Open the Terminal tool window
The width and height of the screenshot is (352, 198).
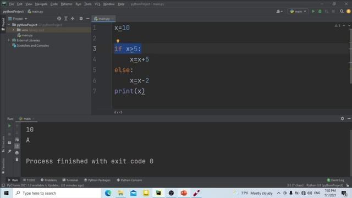[x=70, y=180]
